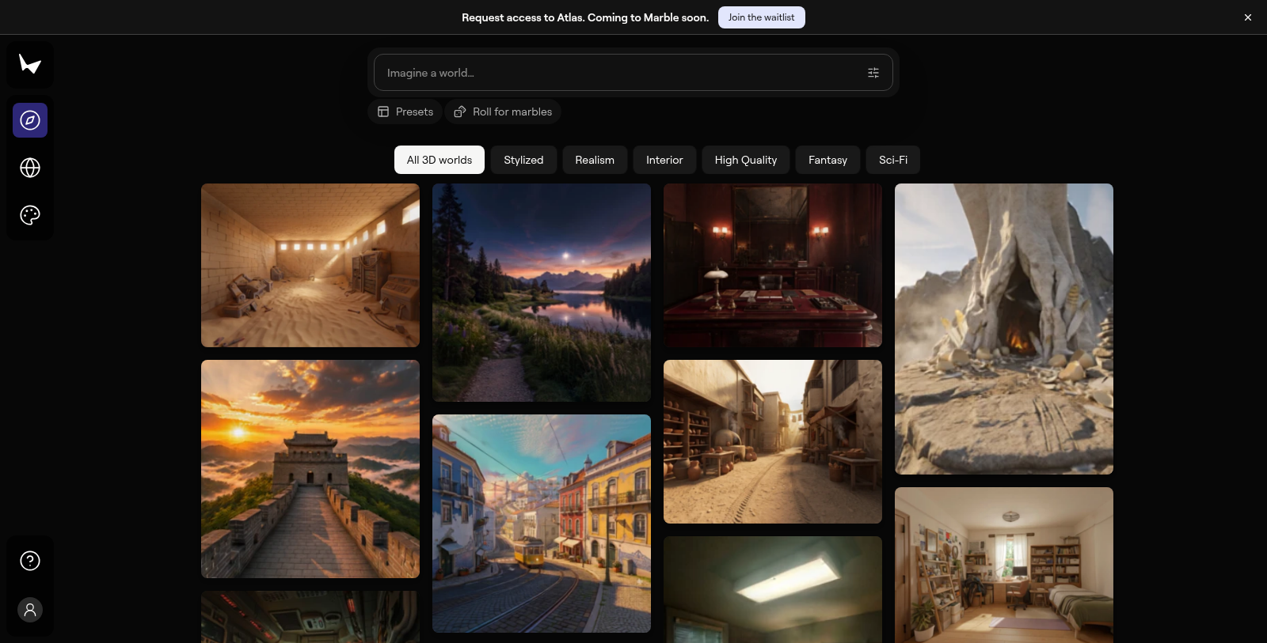This screenshot has width=1267, height=643.
Task: Click Join the waitlist button
Action: [x=761, y=17]
